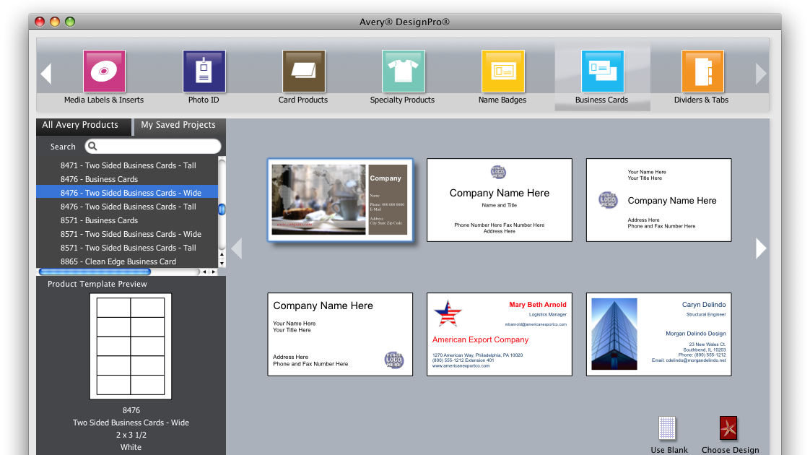810x455 pixels.
Task: Click the search magnifier icon
Action: (x=92, y=147)
